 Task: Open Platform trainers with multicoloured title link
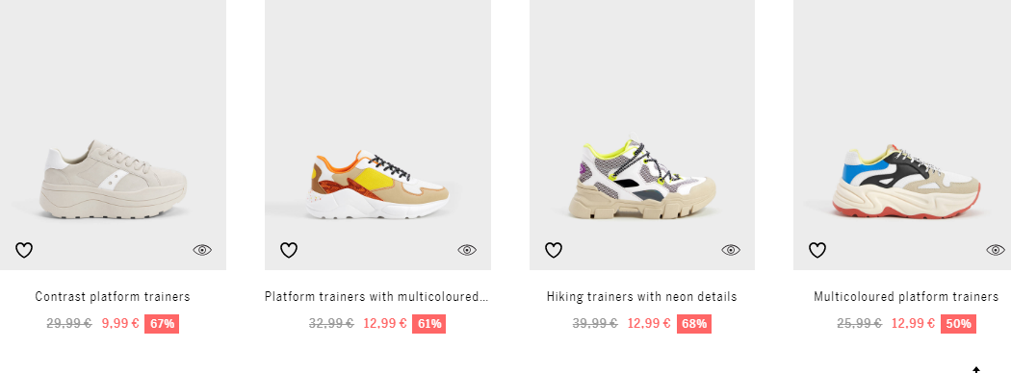pos(376,296)
